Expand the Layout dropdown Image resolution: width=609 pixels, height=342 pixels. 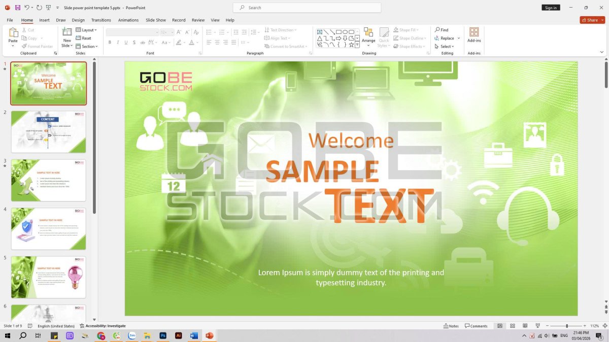point(86,30)
